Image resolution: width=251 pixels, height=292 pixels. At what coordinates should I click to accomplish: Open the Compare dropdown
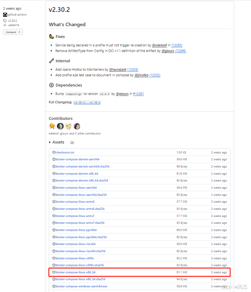point(13,32)
